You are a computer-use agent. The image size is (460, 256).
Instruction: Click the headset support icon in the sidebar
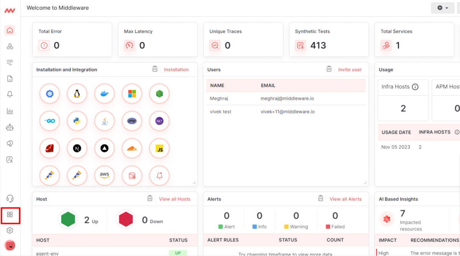(x=10, y=198)
